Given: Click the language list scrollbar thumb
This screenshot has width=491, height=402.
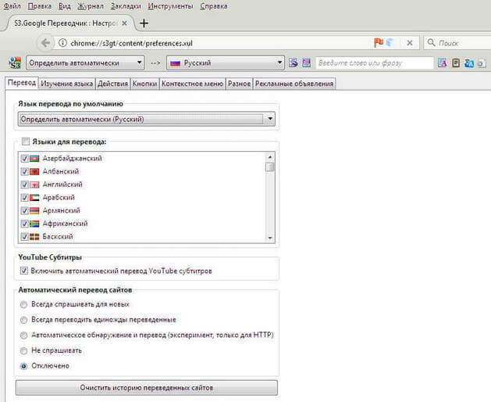Looking at the screenshot, I should 269,167.
